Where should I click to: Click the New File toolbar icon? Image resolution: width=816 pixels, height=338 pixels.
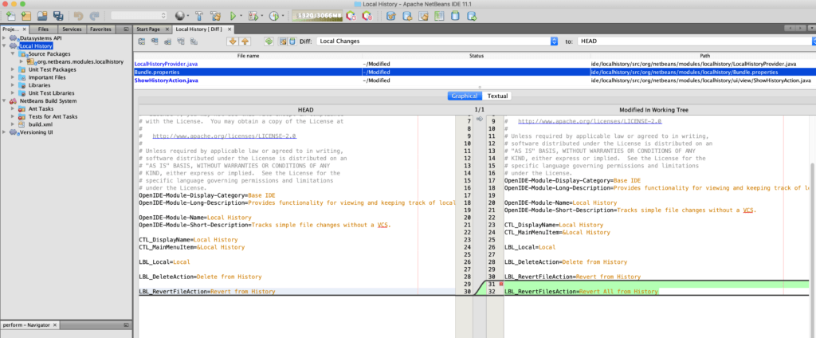(x=10, y=15)
